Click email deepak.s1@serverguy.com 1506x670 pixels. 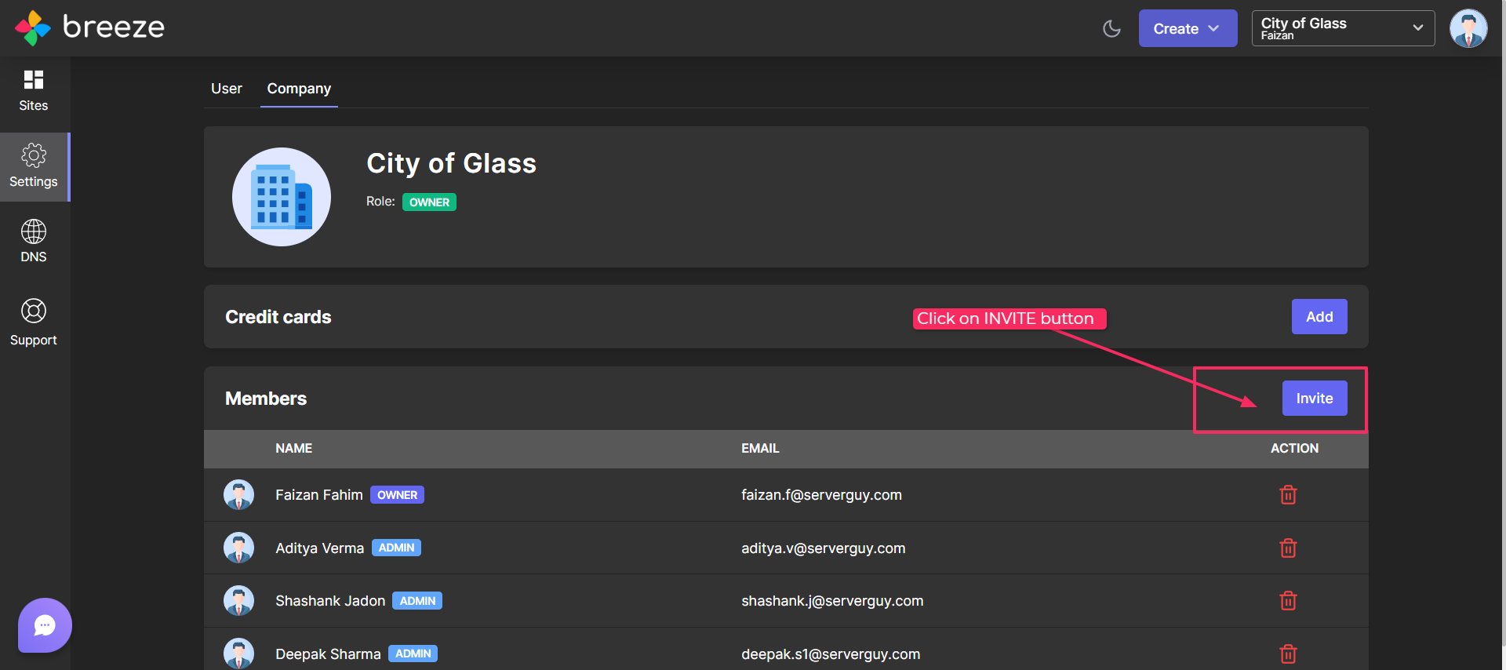coord(831,654)
